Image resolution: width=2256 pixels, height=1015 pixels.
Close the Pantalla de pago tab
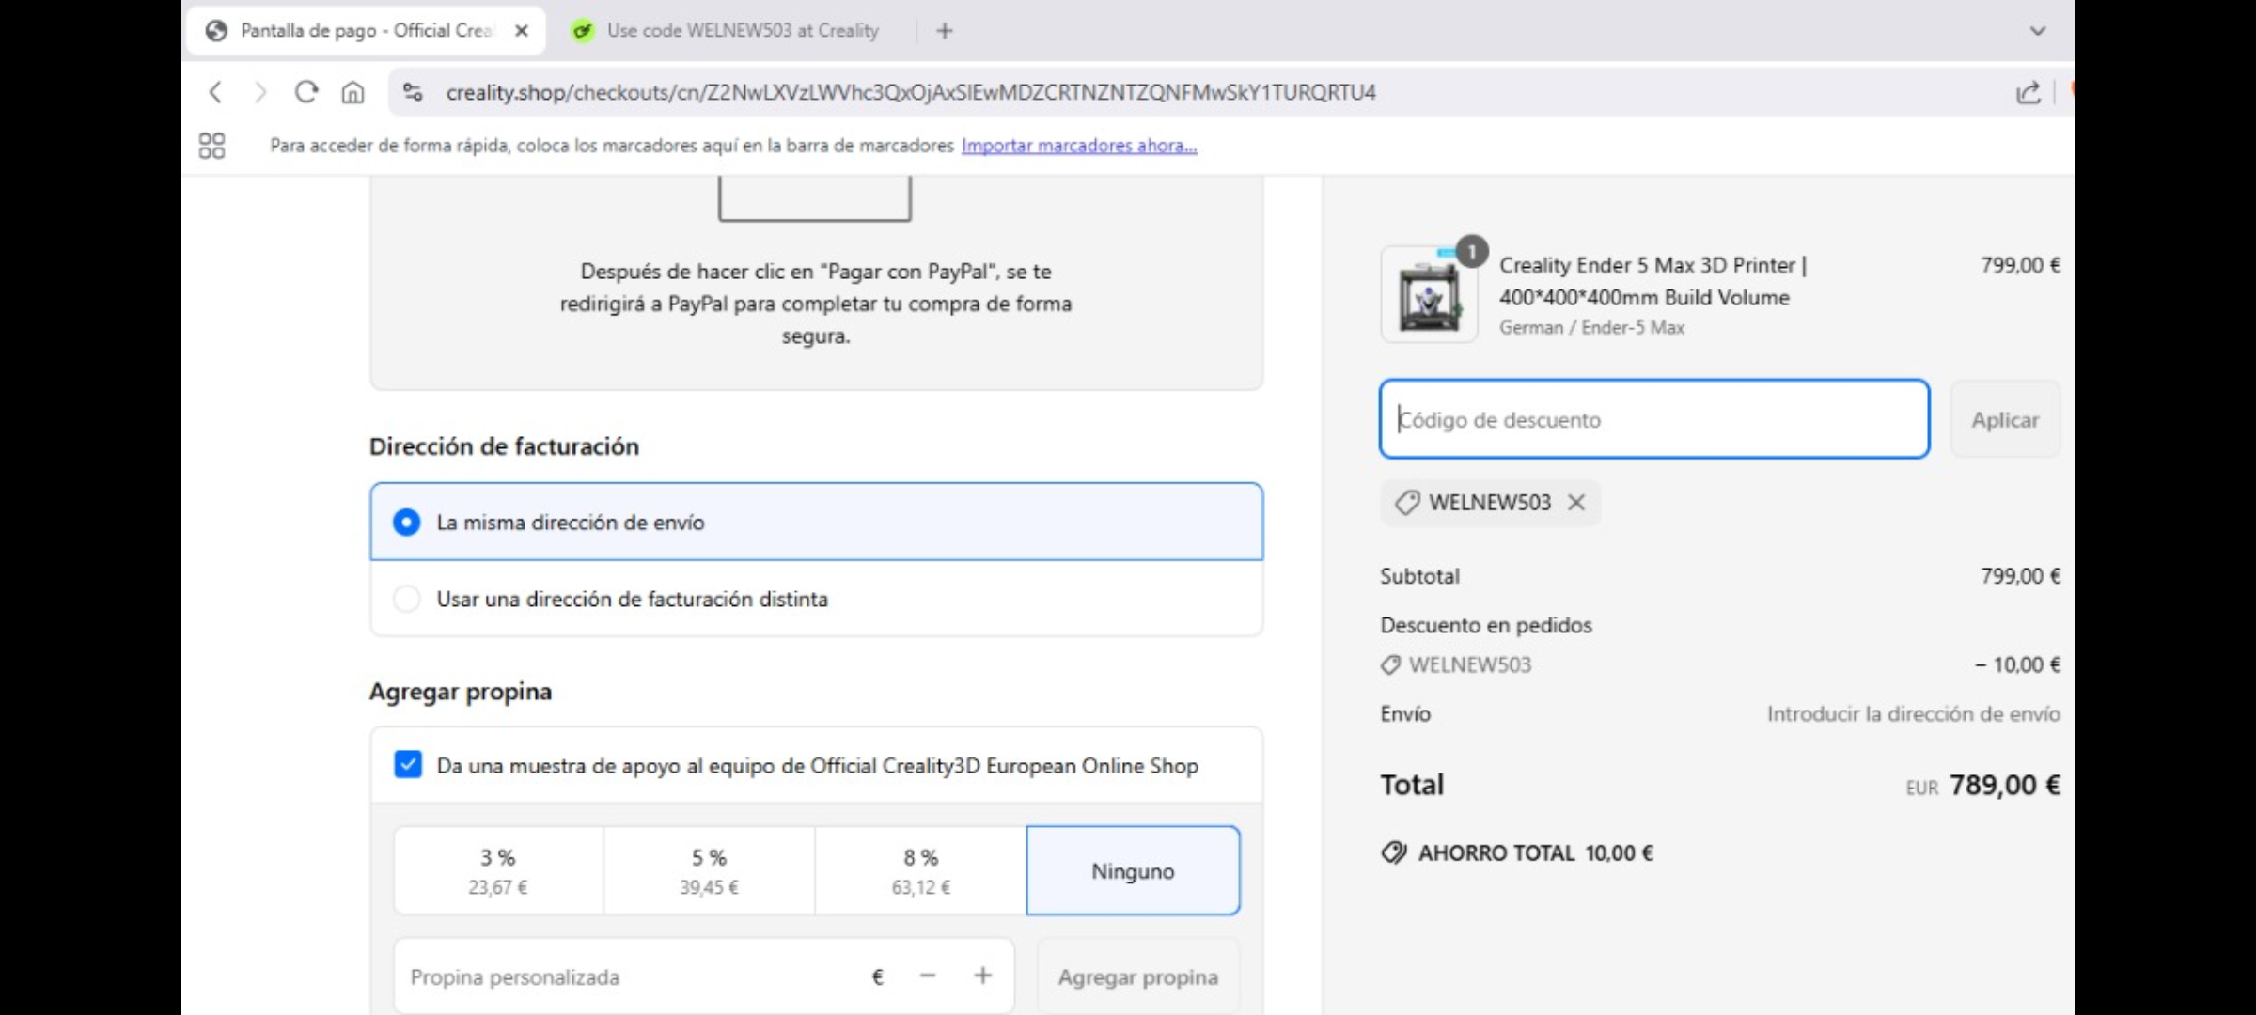522,31
